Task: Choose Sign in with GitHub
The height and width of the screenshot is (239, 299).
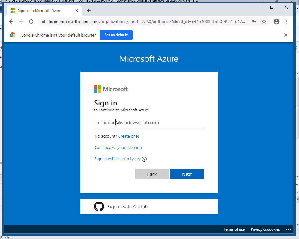Action: point(149,207)
